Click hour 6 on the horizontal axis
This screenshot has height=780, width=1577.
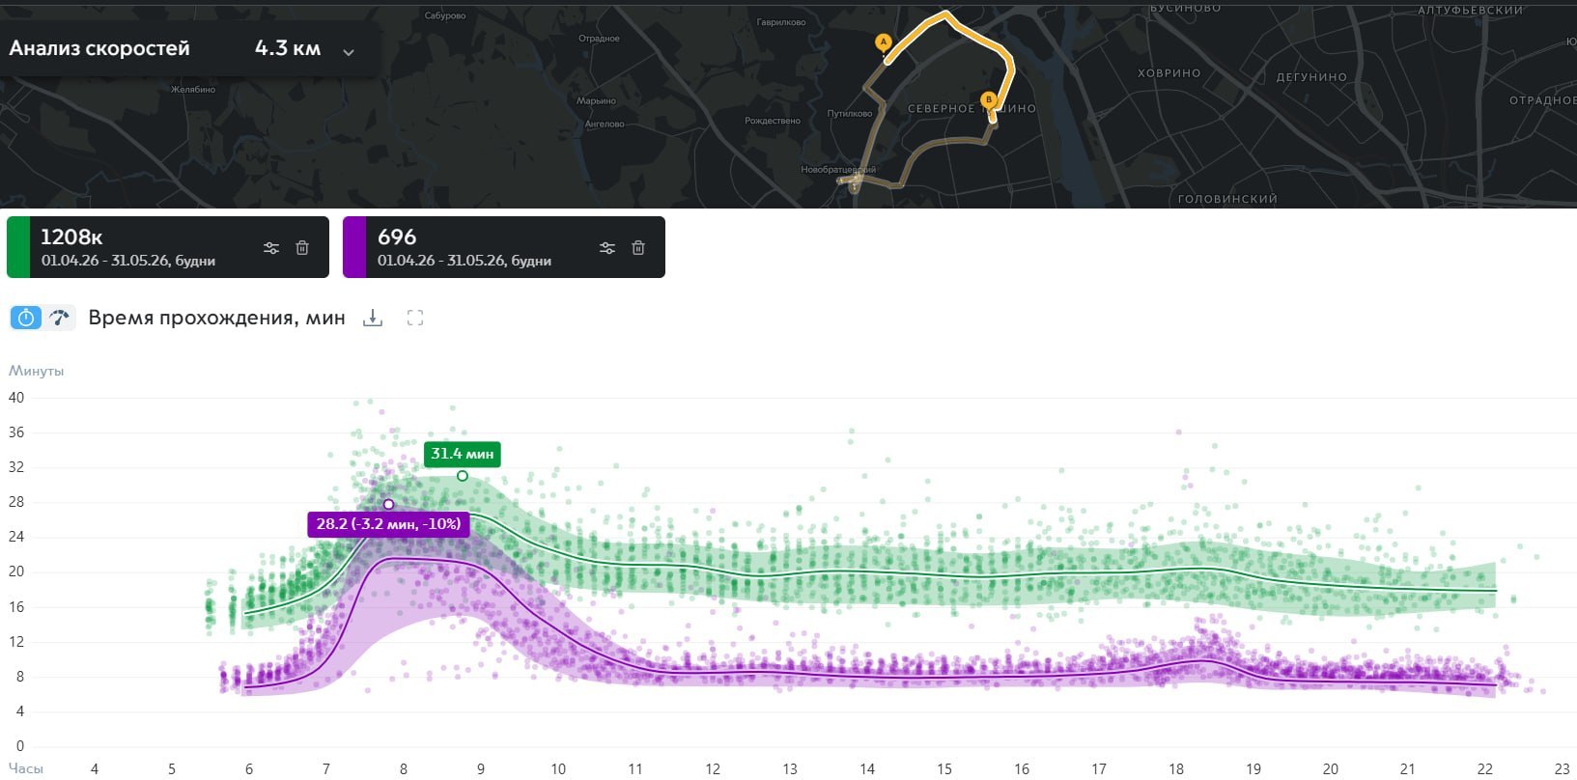(249, 769)
